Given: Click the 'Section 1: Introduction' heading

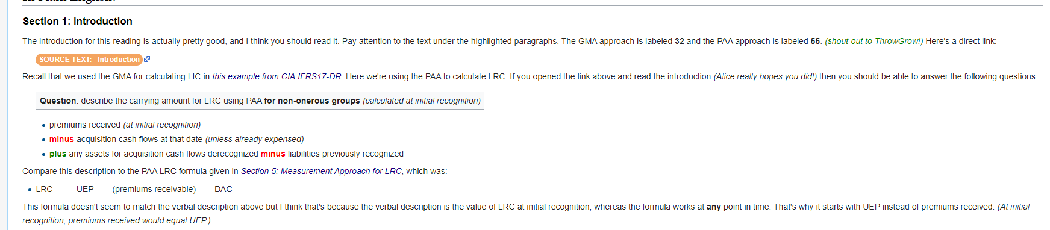Looking at the screenshot, I should pos(78,21).
